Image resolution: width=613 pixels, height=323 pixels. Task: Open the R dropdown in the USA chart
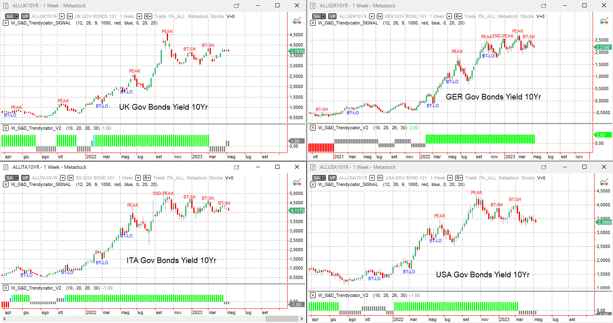tap(459, 178)
